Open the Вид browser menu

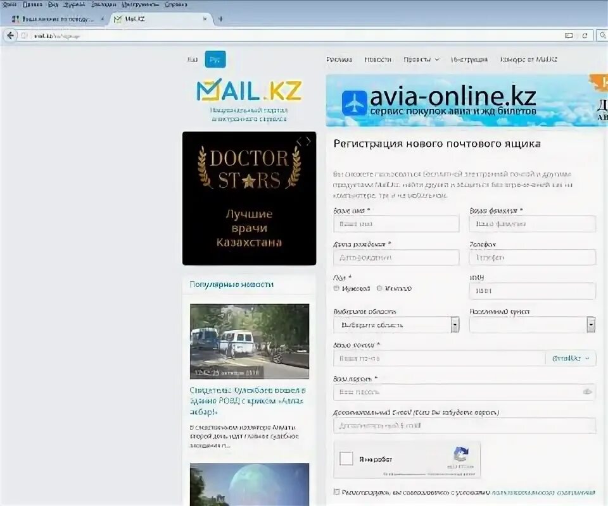pyautogui.click(x=53, y=4)
